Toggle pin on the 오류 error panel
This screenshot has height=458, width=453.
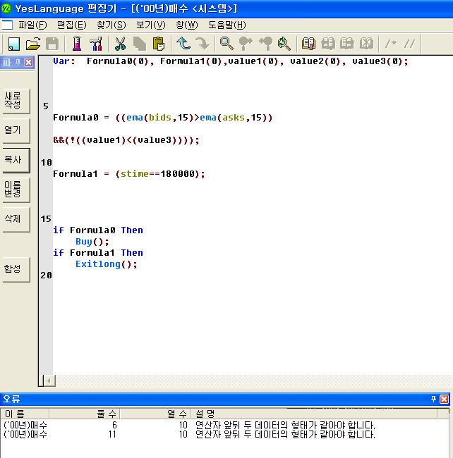(x=434, y=400)
